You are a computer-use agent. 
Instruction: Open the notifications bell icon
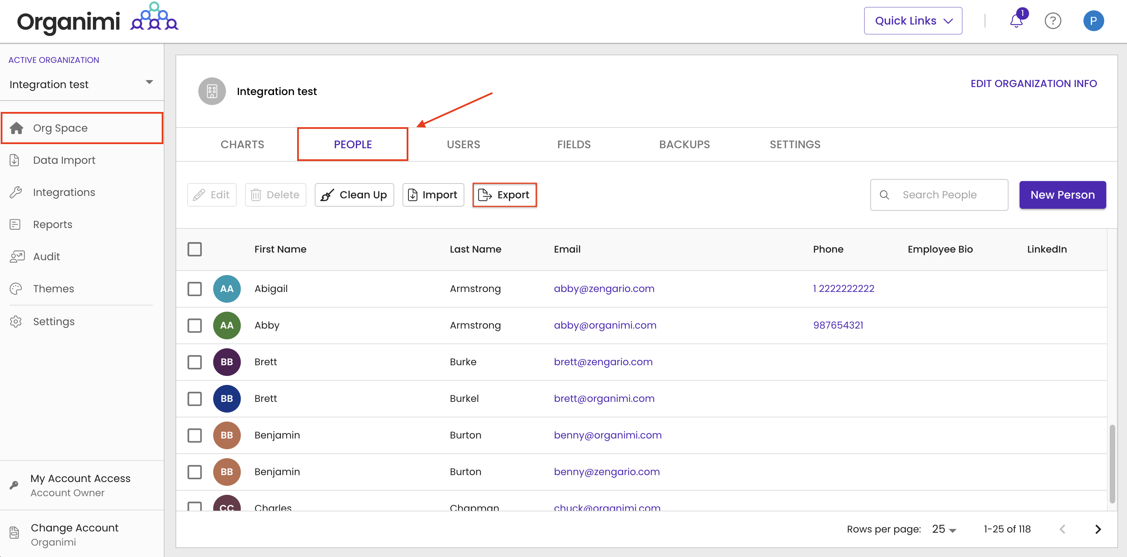pos(1016,21)
